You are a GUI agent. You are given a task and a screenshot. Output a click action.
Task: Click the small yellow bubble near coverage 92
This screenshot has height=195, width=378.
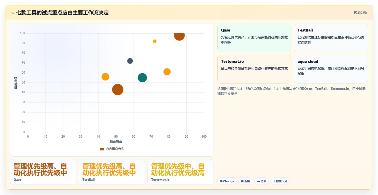(x=155, y=41)
